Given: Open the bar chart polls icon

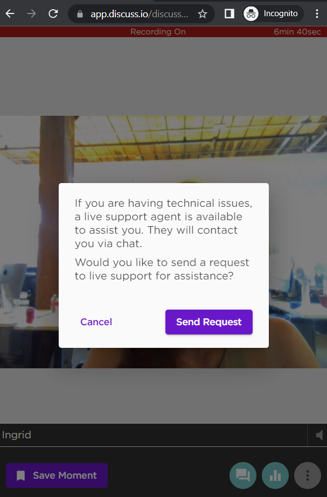Looking at the screenshot, I should tap(275, 475).
